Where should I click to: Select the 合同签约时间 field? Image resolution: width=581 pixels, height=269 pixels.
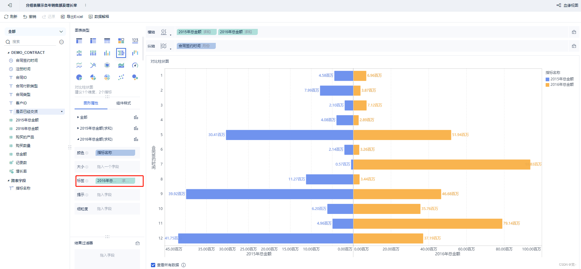click(x=27, y=61)
